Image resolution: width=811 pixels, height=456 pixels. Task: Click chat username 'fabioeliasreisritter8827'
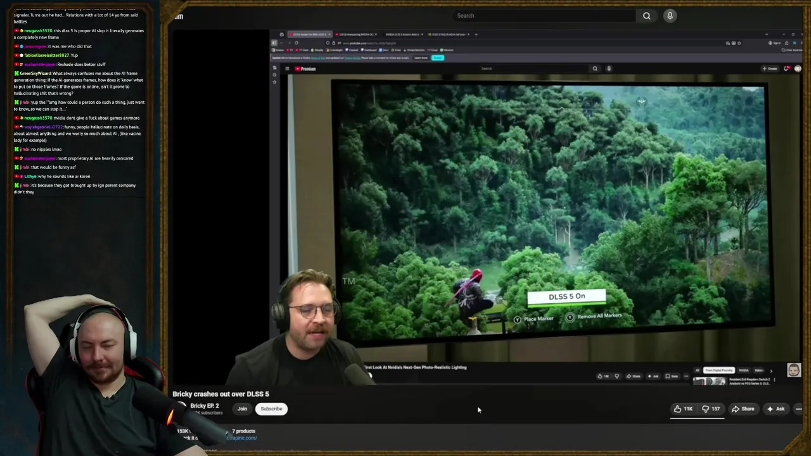click(x=48, y=55)
